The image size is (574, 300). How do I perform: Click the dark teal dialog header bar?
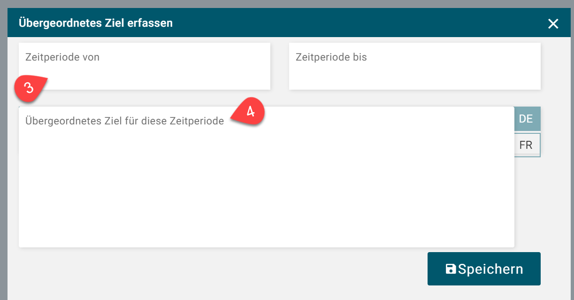[329, 23]
